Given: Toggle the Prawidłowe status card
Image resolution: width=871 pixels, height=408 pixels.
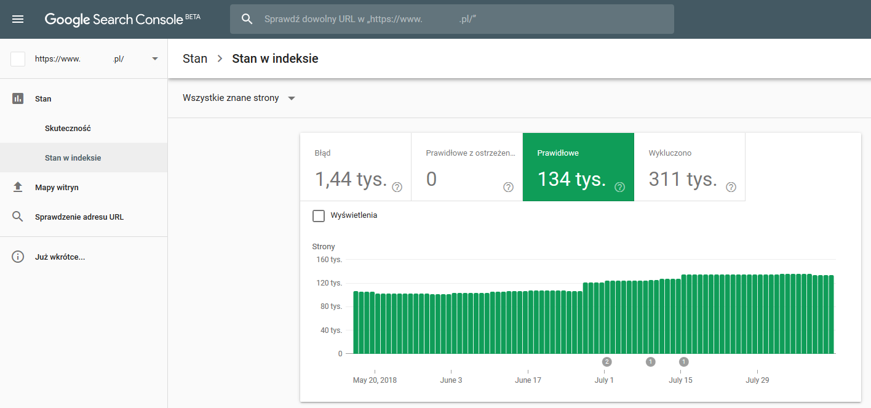Looking at the screenshot, I should click(x=578, y=167).
